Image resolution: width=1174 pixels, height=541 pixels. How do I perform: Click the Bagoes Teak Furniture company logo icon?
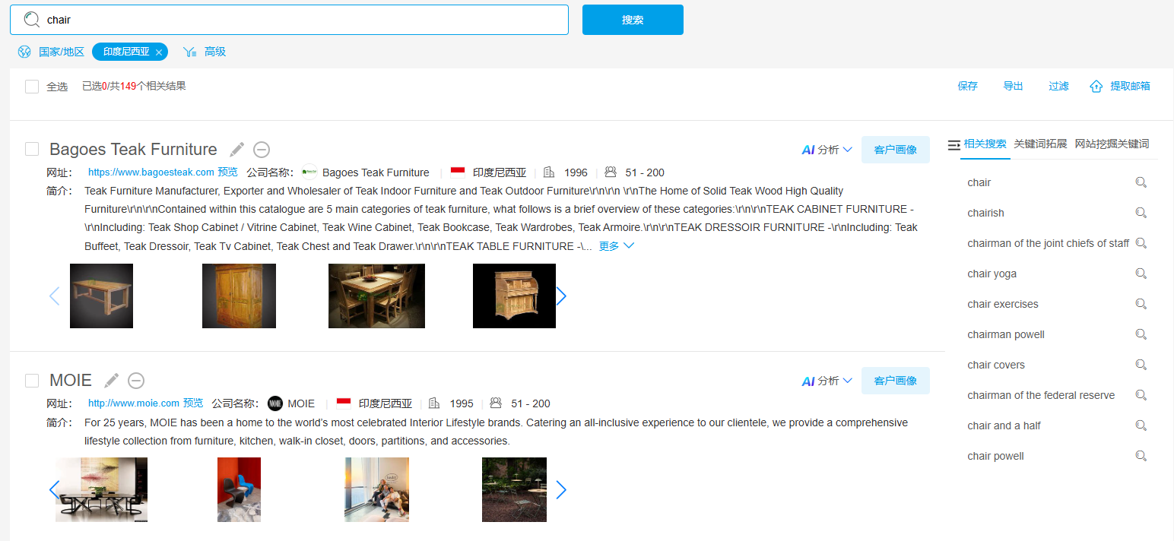tap(309, 172)
